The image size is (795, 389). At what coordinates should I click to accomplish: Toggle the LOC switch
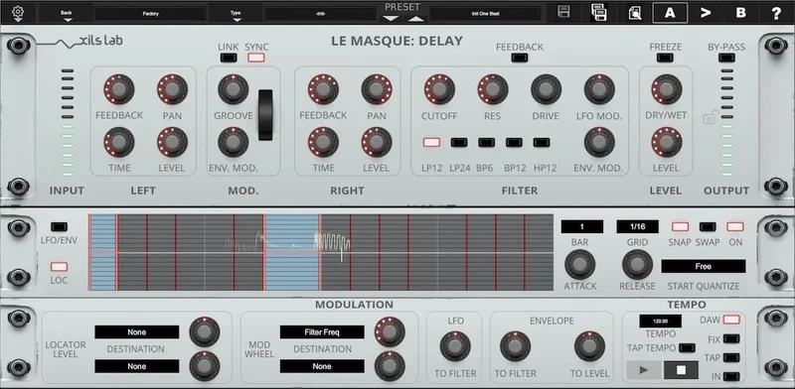tap(59, 266)
